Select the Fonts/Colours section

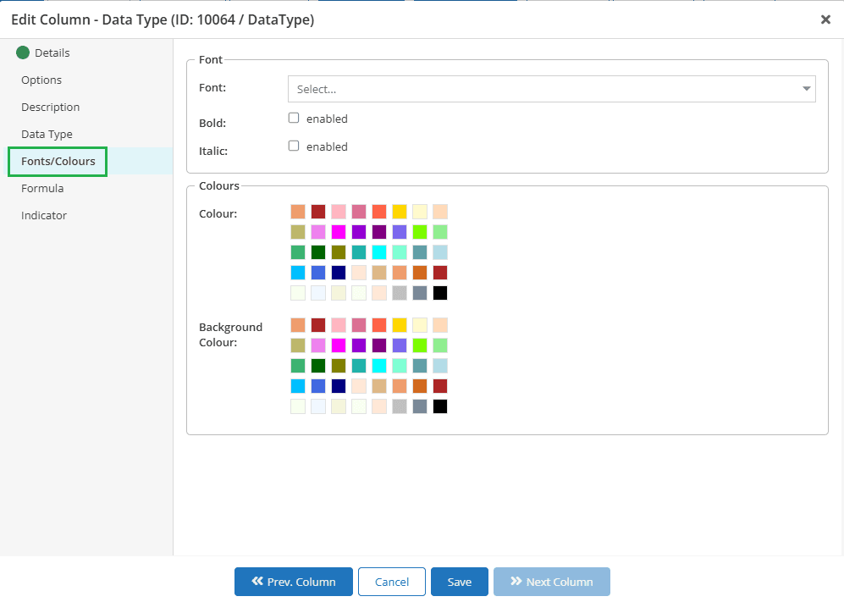(58, 161)
